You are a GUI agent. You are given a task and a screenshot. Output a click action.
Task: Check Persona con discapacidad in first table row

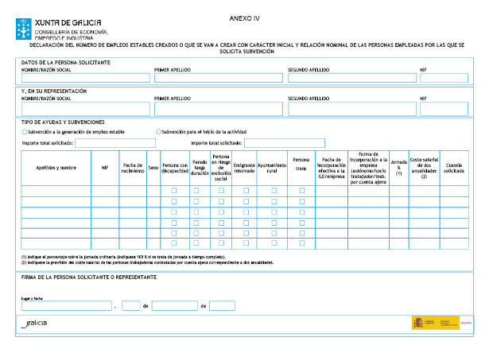(x=174, y=190)
